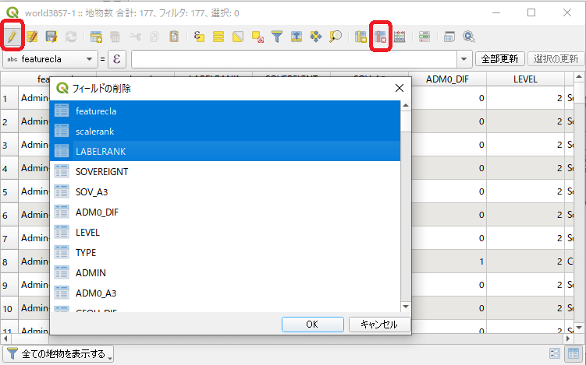Select SOV_A3 in the field list
Viewport: 586px width, 365px height.
pos(225,191)
